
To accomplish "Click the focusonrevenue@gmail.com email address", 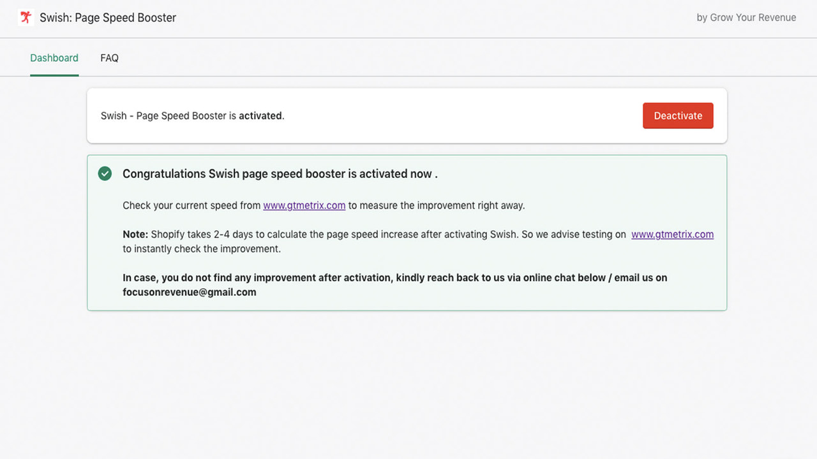I will 189,292.
